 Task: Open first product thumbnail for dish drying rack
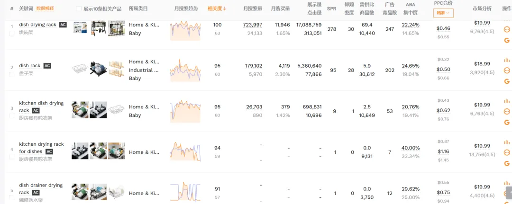[80, 28]
